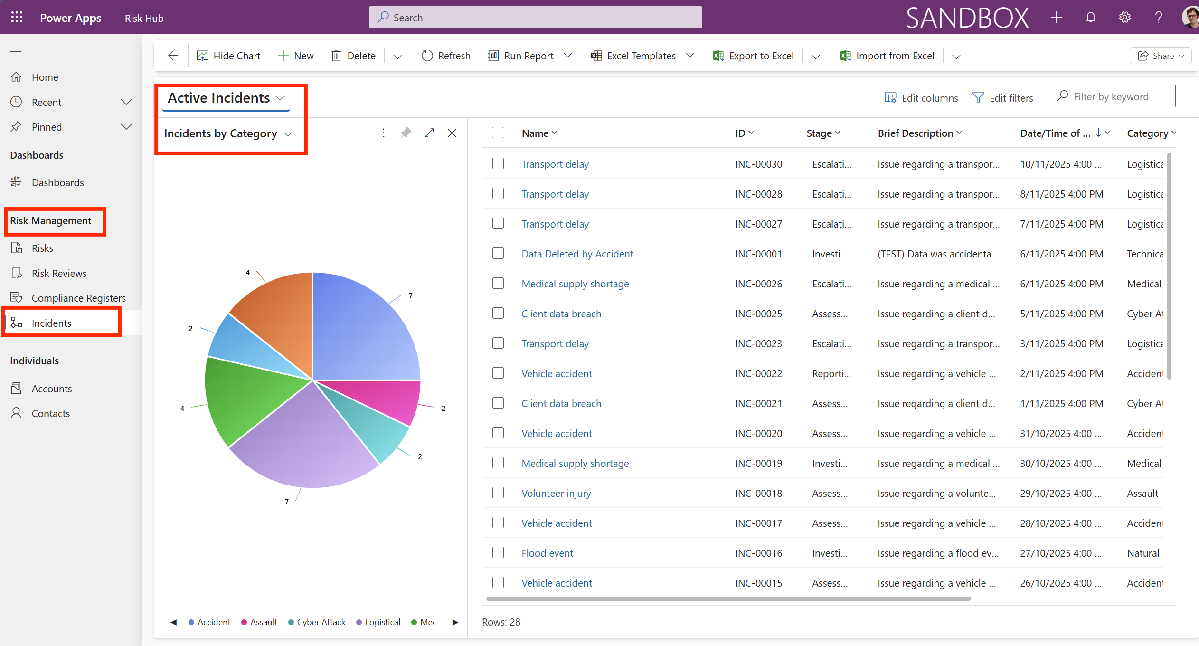Click the Filter by keyword field
The image size is (1199, 646).
1111,96
